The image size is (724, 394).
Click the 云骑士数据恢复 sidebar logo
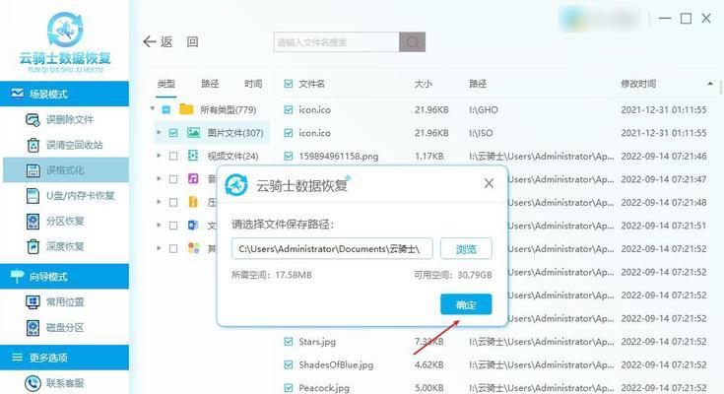point(65,42)
